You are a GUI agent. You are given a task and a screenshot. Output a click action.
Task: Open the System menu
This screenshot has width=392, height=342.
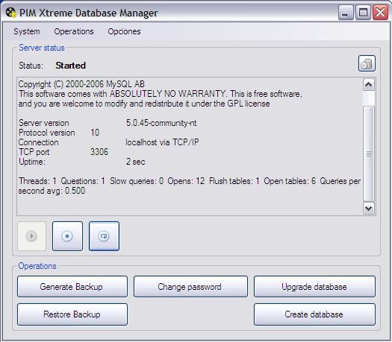[27, 31]
